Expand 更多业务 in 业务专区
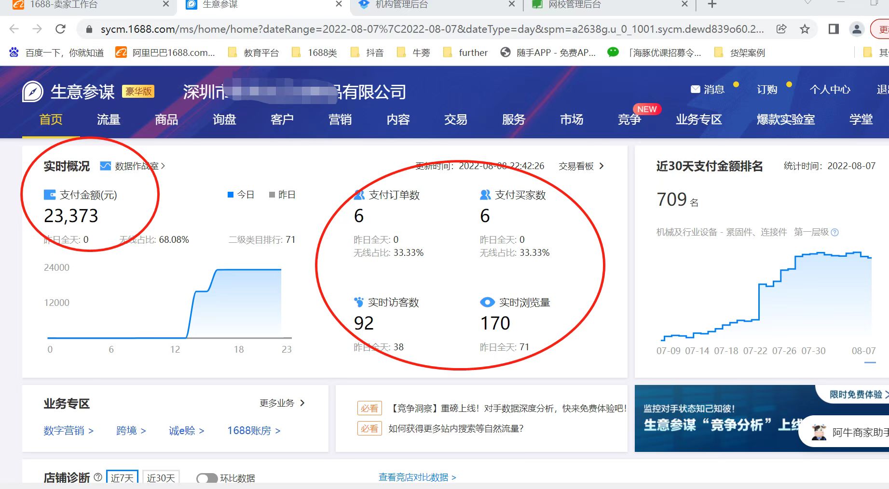 click(302, 403)
